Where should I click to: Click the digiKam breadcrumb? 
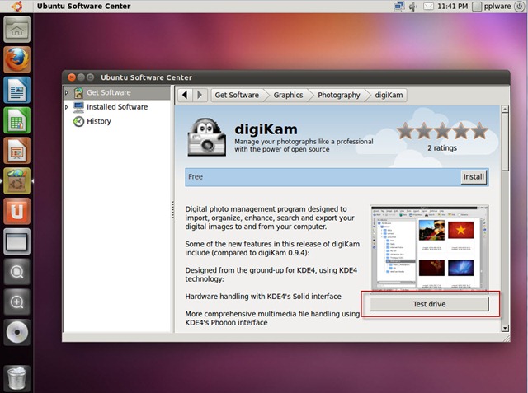(x=389, y=95)
